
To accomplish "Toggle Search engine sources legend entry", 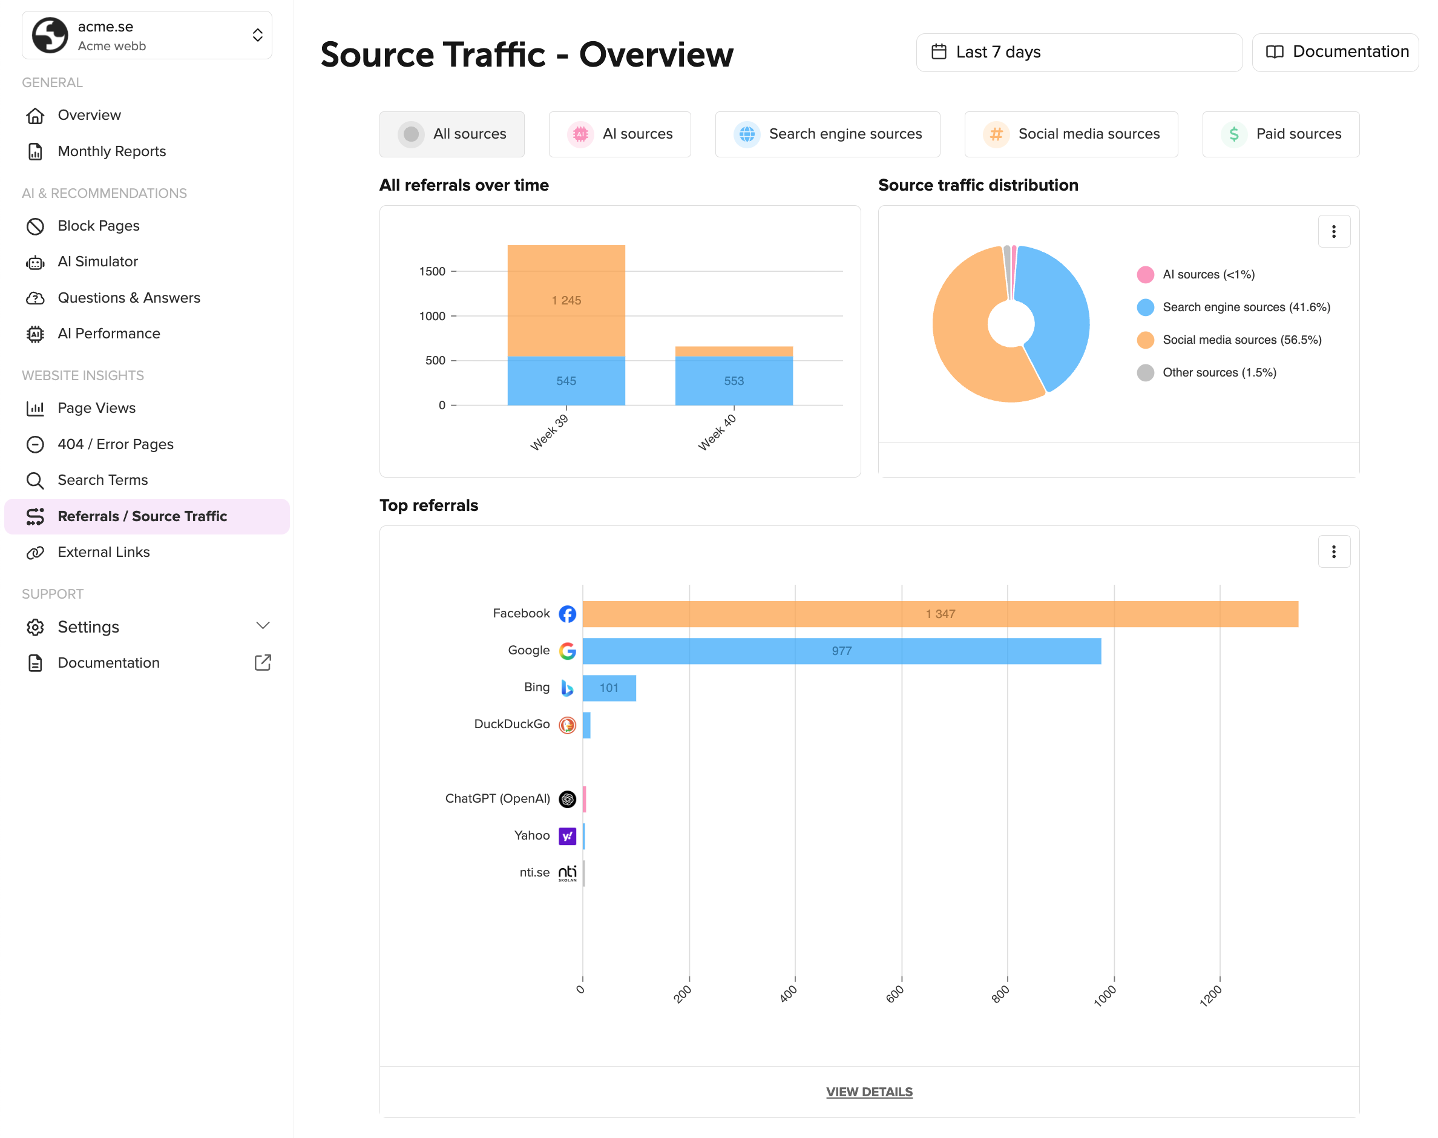I will point(1246,307).
